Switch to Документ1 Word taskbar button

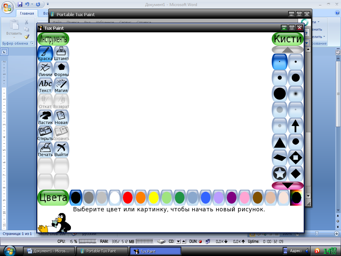click(x=49, y=251)
